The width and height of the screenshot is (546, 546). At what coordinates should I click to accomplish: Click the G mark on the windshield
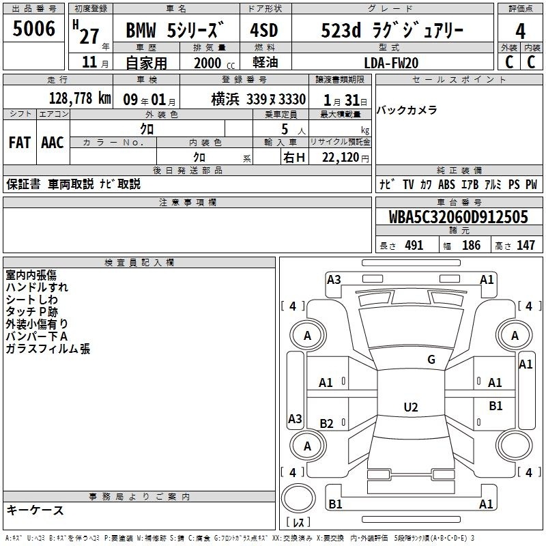tap(431, 360)
